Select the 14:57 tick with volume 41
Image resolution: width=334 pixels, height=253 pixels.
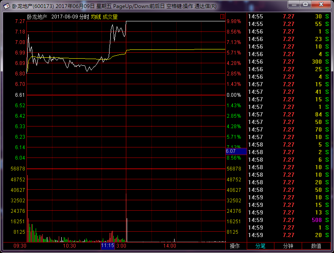[x=289, y=92]
